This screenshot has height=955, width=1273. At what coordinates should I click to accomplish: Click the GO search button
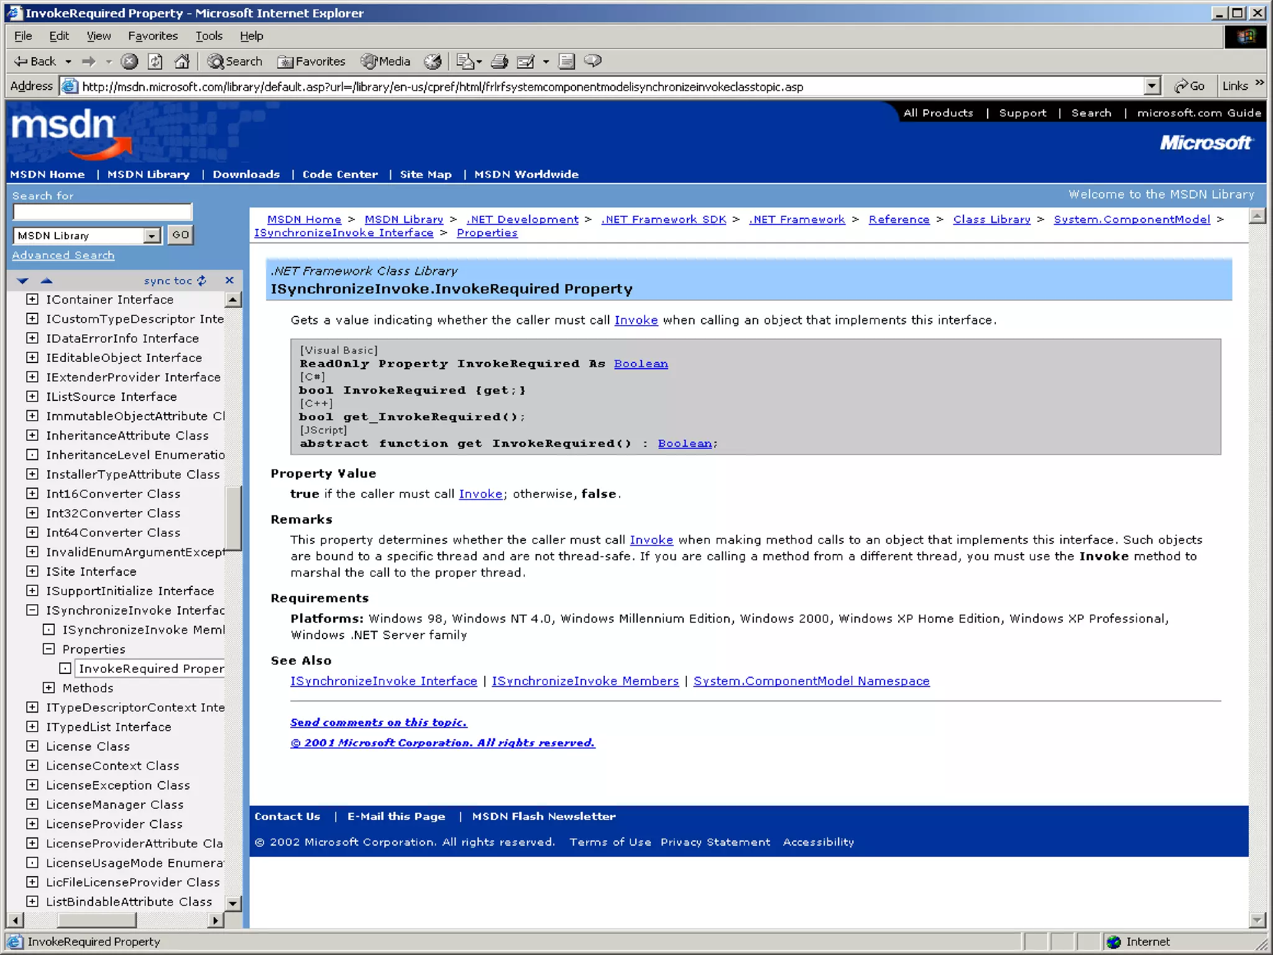pyautogui.click(x=180, y=235)
